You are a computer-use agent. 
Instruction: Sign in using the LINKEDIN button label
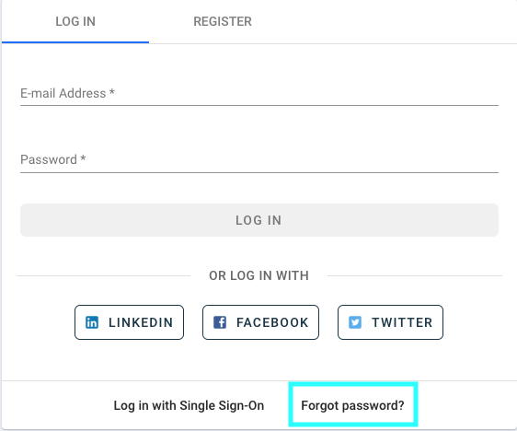tap(141, 322)
